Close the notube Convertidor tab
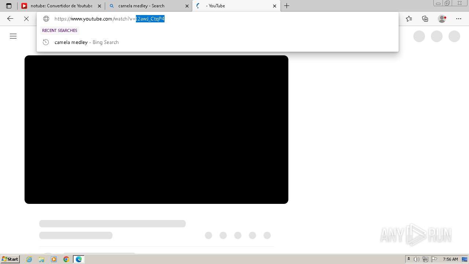The width and height of the screenshot is (469, 264). coord(99,6)
